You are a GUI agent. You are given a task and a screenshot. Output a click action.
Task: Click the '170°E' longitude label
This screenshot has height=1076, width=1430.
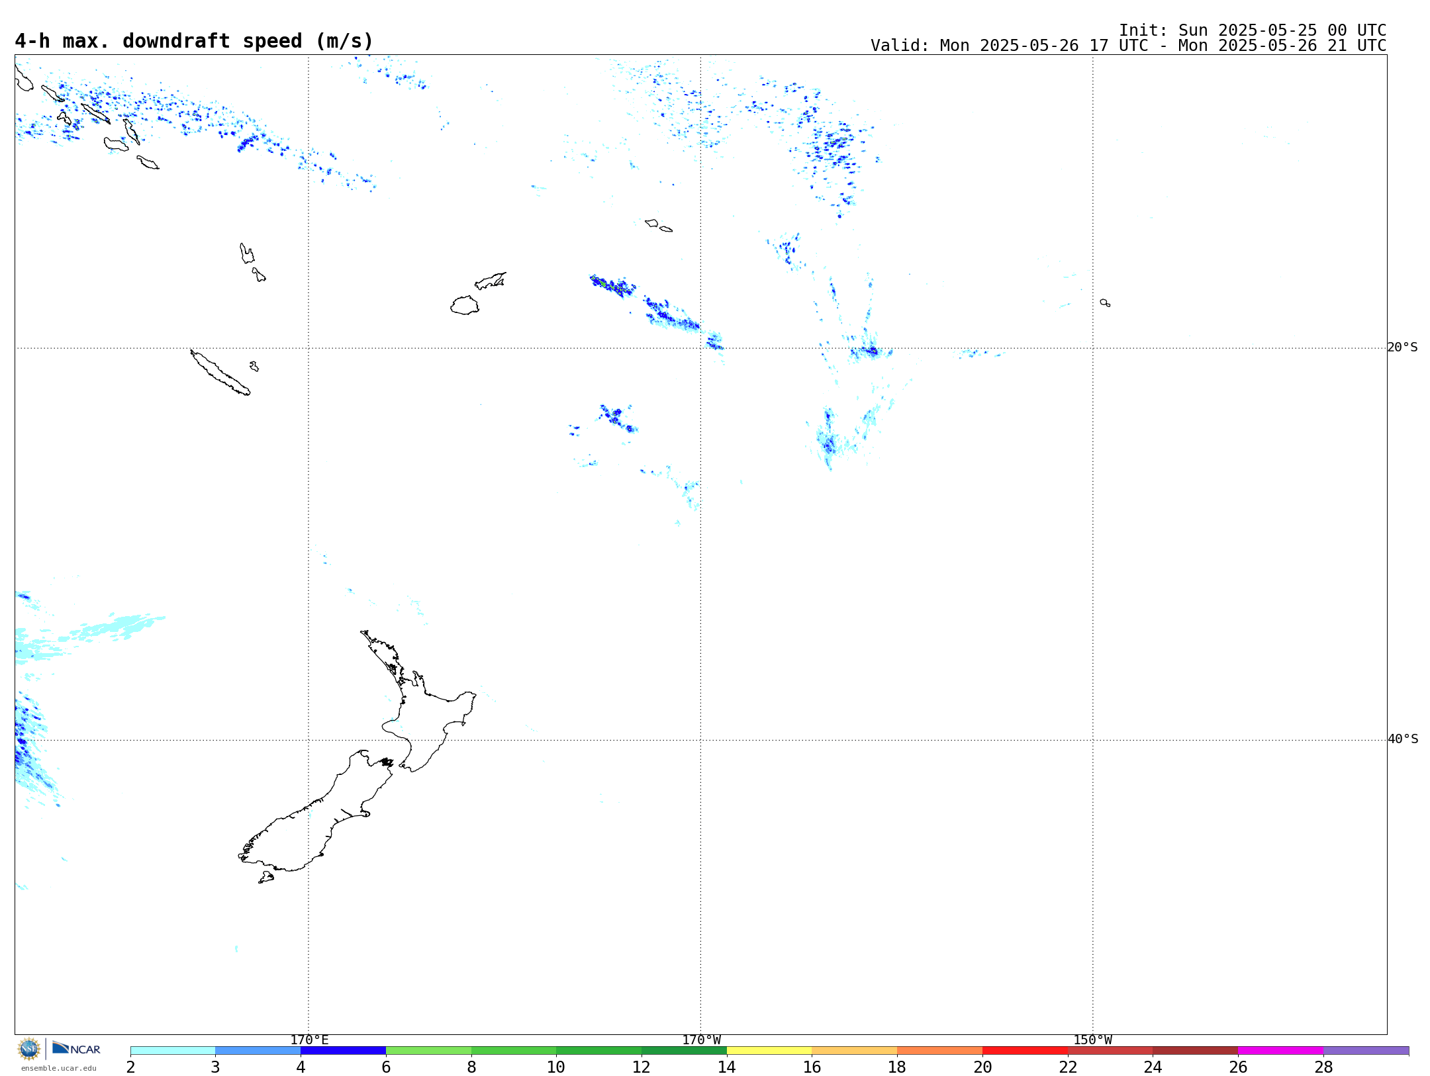309,1040
